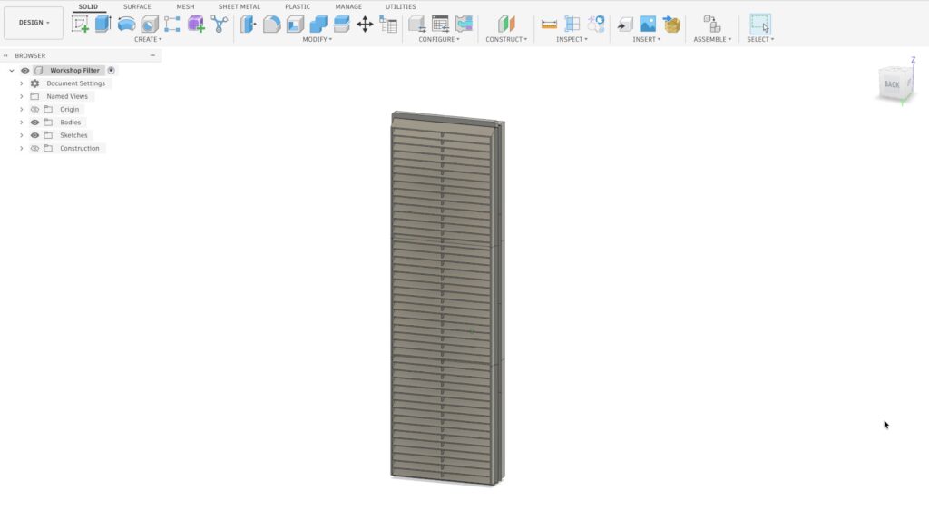The width and height of the screenshot is (929, 520).
Task: Select the Fillet tool icon
Action: coord(271,25)
